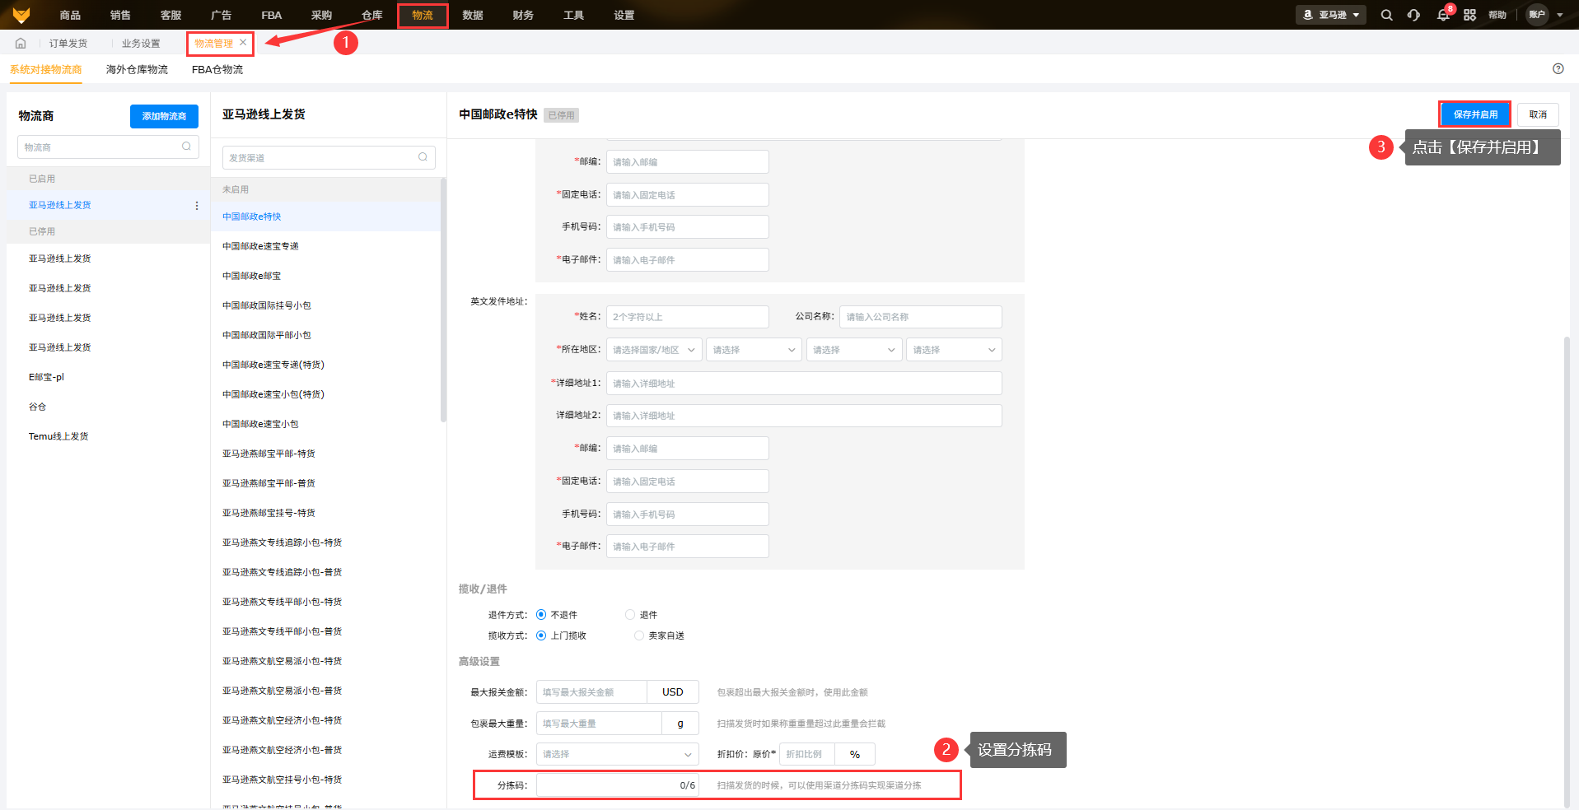
Task: Open the 亚马逊 store switcher dropdown
Action: pyautogui.click(x=1331, y=15)
